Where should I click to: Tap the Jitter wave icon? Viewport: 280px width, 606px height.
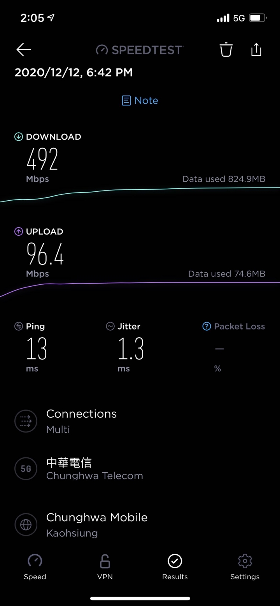click(x=110, y=326)
